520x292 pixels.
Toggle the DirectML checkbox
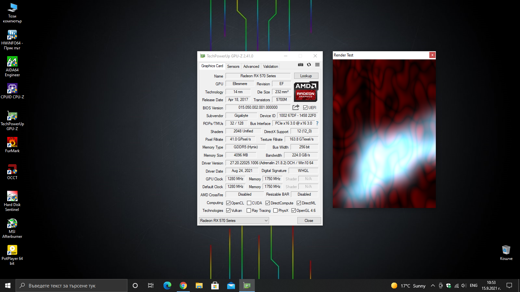click(299, 203)
